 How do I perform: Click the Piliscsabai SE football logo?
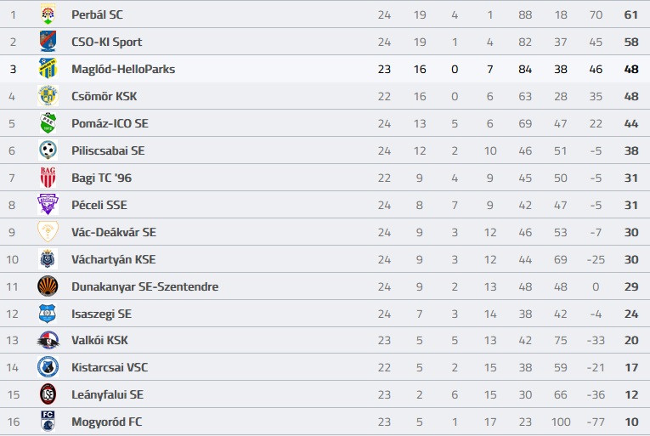tap(48, 150)
